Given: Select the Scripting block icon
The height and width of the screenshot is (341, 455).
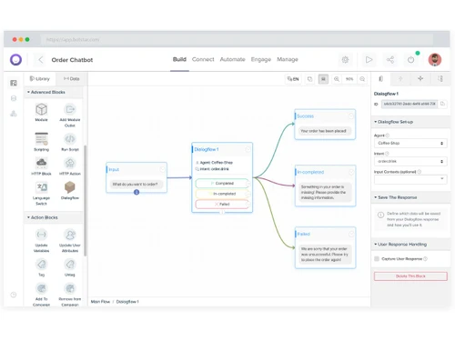Looking at the screenshot, I should point(41,139).
